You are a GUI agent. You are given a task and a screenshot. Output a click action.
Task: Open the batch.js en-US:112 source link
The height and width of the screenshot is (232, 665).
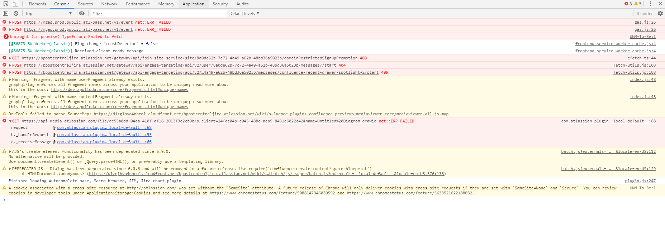[x=608, y=151]
